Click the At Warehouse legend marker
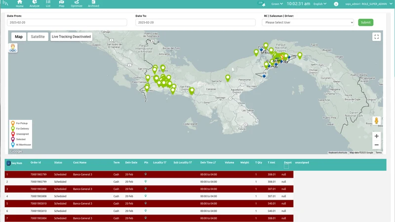Screen dimensions: 395x222 click(13, 145)
